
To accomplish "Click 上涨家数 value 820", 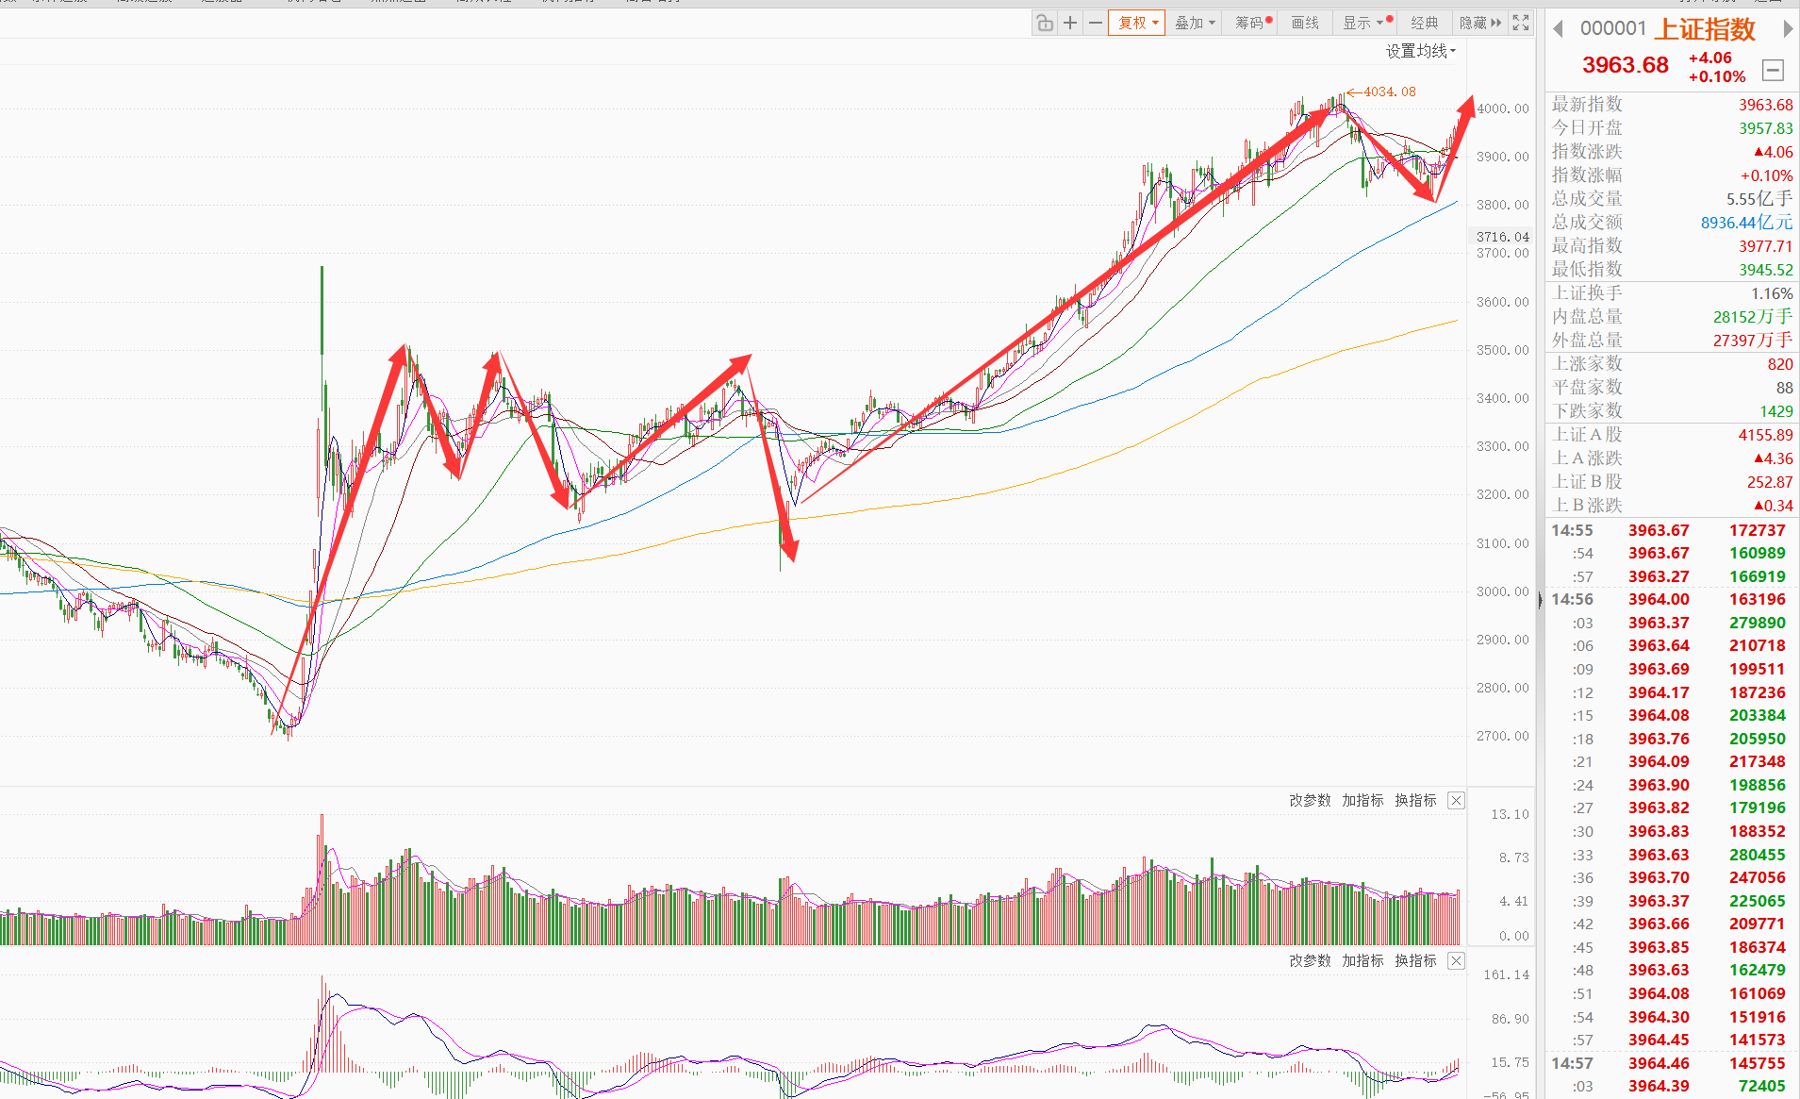I will (x=1780, y=364).
